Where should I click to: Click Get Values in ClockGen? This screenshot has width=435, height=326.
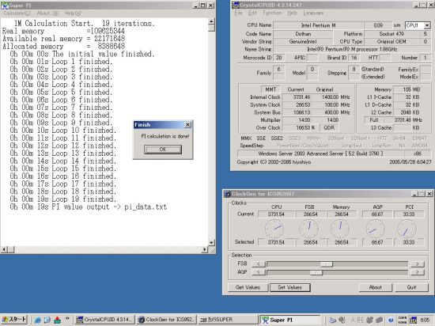248,287
